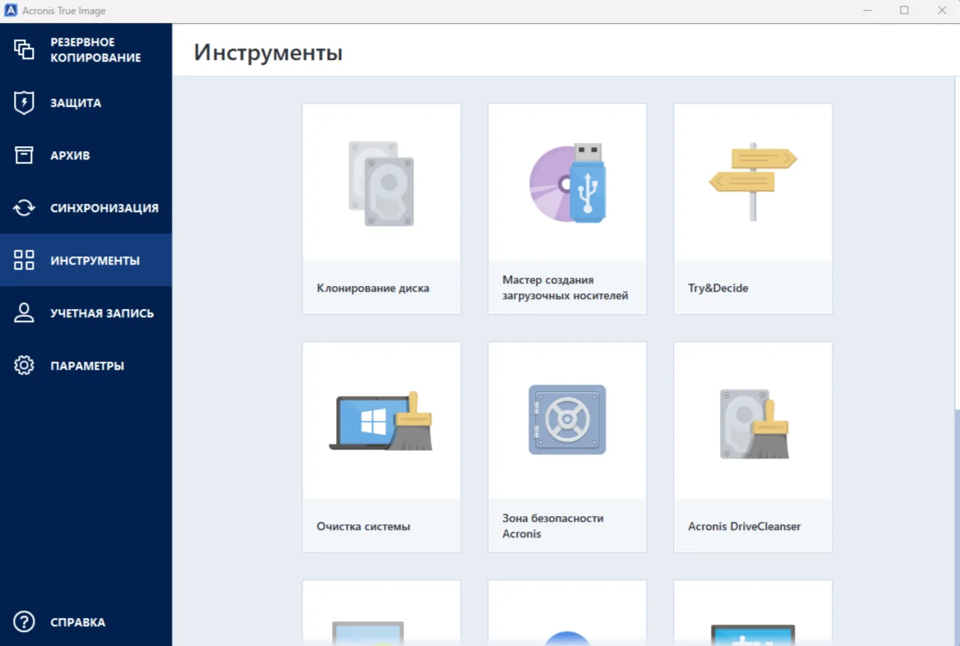
Task: Minimize the Acronis True Image window
Action: pyautogui.click(x=867, y=11)
